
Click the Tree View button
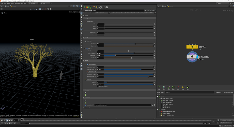click(218, 92)
